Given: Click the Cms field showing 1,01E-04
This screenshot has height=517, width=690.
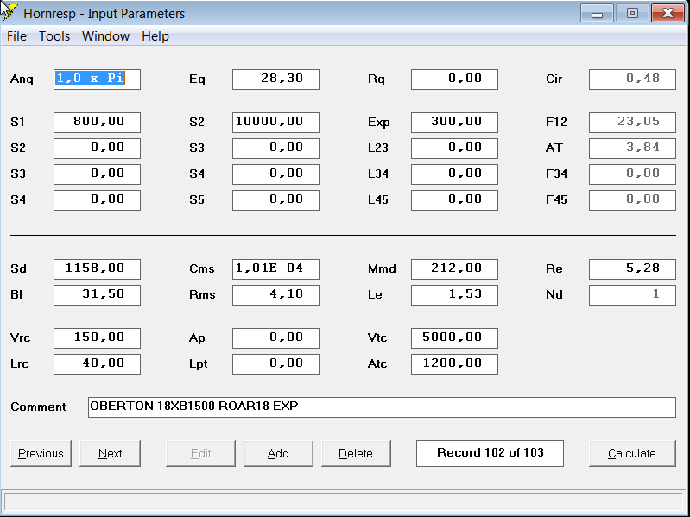Looking at the screenshot, I should click(x=275, y=269).
